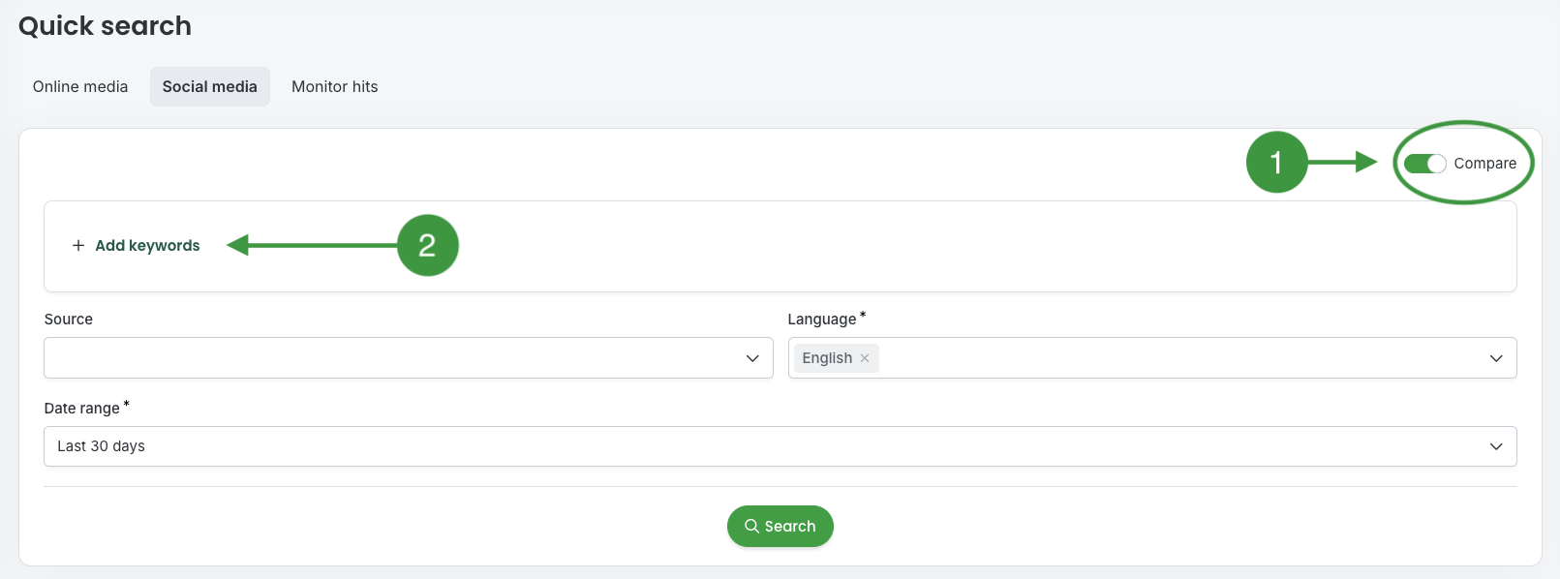Click the plus icon beside Add keywords

(78, 246)
